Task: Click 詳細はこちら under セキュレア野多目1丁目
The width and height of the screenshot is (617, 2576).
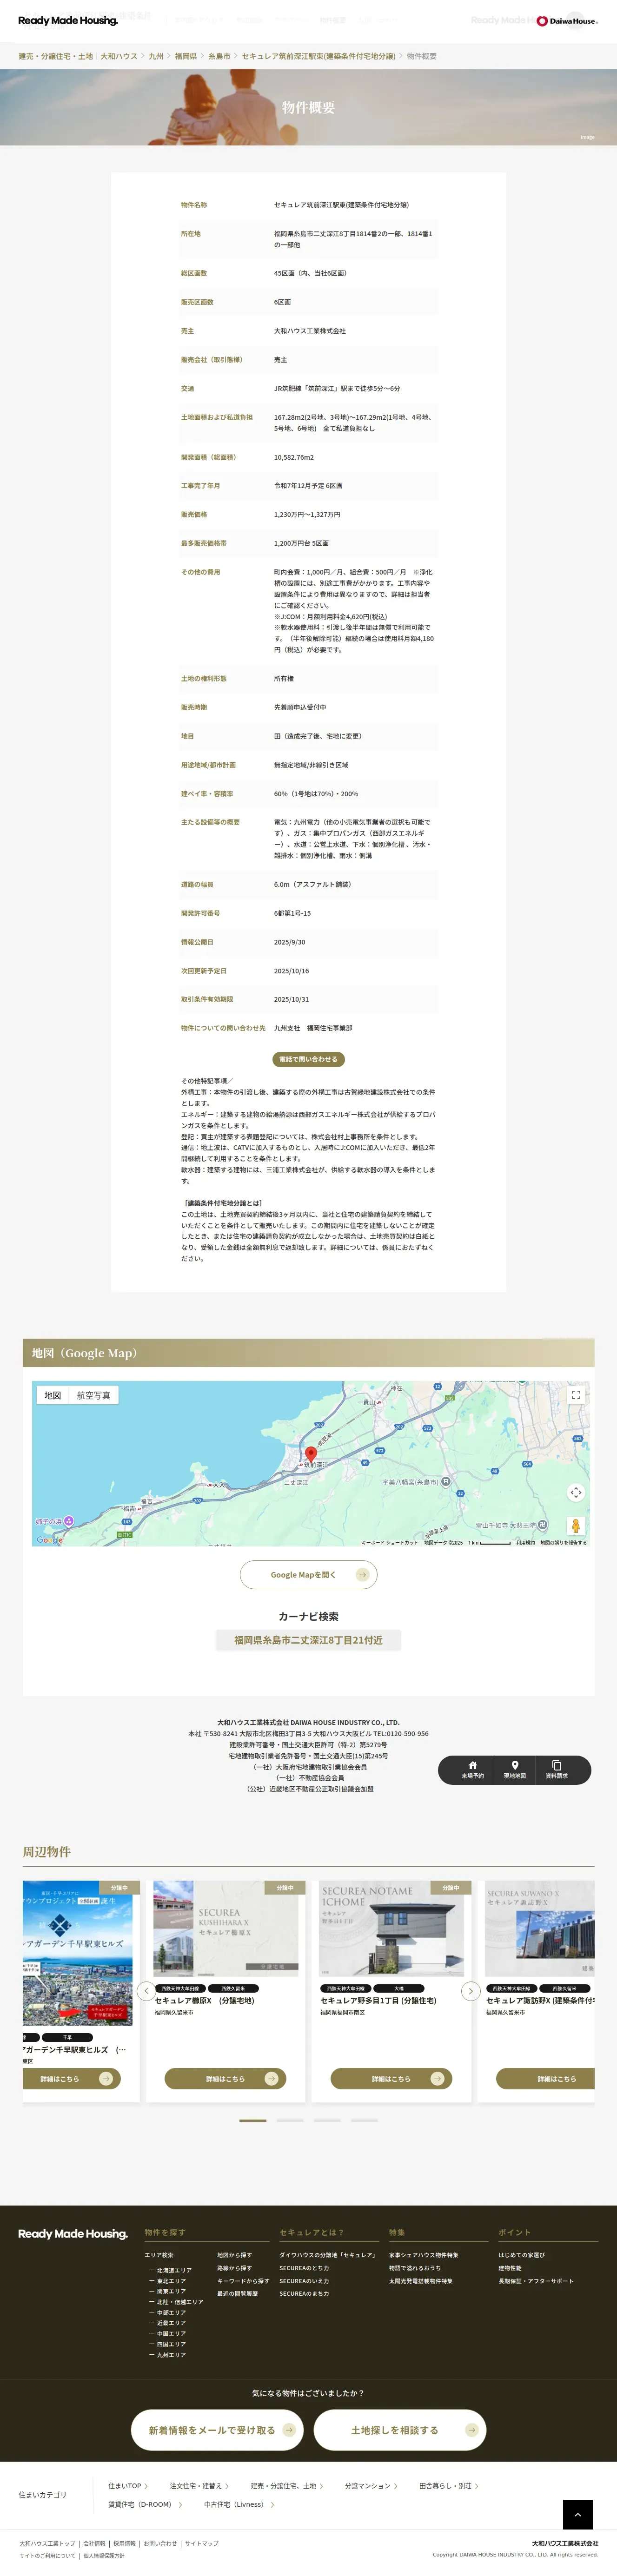Action: point(392,2079)
